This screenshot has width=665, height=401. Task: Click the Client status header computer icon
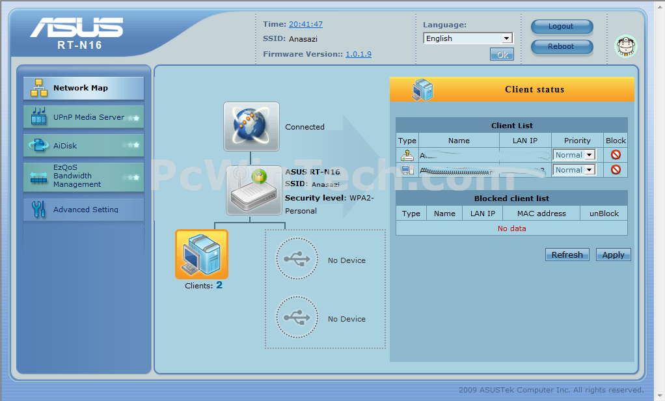click(422, 90)
